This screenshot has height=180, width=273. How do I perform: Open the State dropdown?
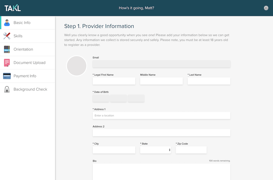(155, 150)
